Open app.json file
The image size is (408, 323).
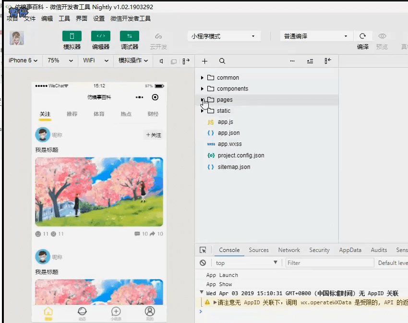(x=228, y=133)
